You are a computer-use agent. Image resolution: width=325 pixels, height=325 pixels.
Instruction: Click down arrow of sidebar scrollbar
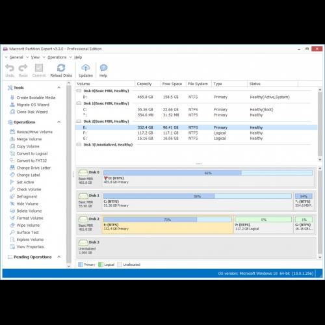69,266
